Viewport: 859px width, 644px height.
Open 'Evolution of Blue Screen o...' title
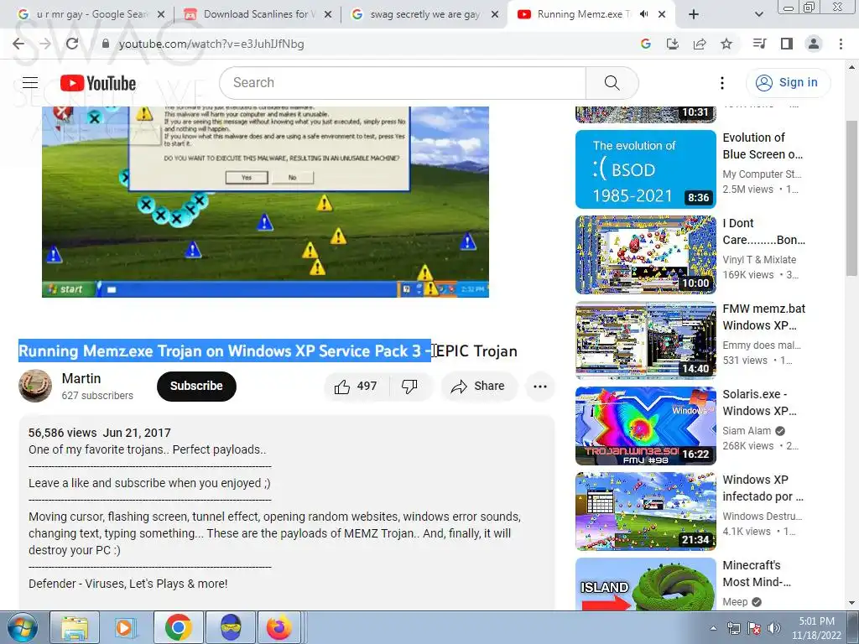[763, 146]
